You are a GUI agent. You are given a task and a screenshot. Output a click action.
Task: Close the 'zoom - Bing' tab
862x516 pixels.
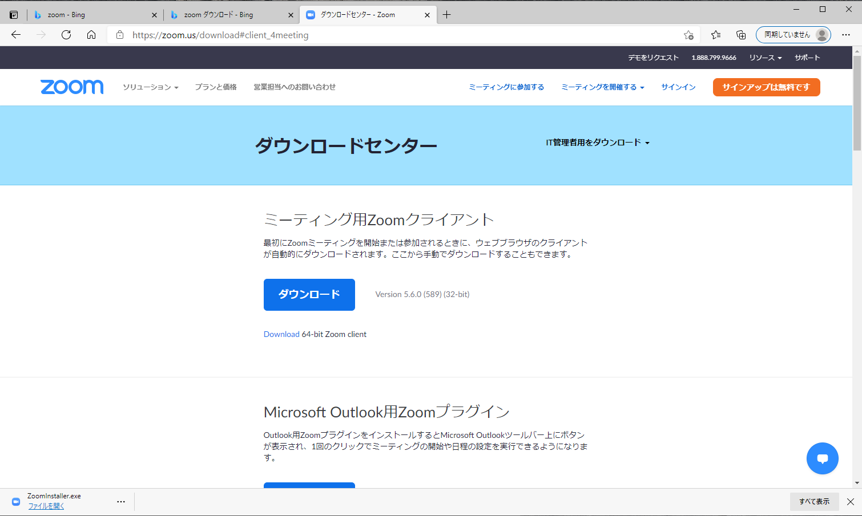point(154,15)
